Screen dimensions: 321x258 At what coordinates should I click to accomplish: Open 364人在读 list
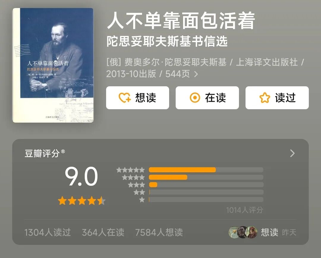tap(103, 232)
